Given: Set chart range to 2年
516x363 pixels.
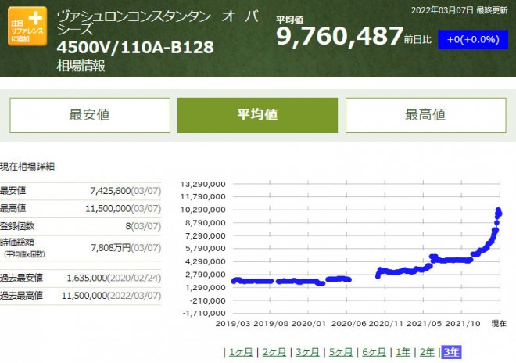Looking at the screenshot, I should 428,352.
